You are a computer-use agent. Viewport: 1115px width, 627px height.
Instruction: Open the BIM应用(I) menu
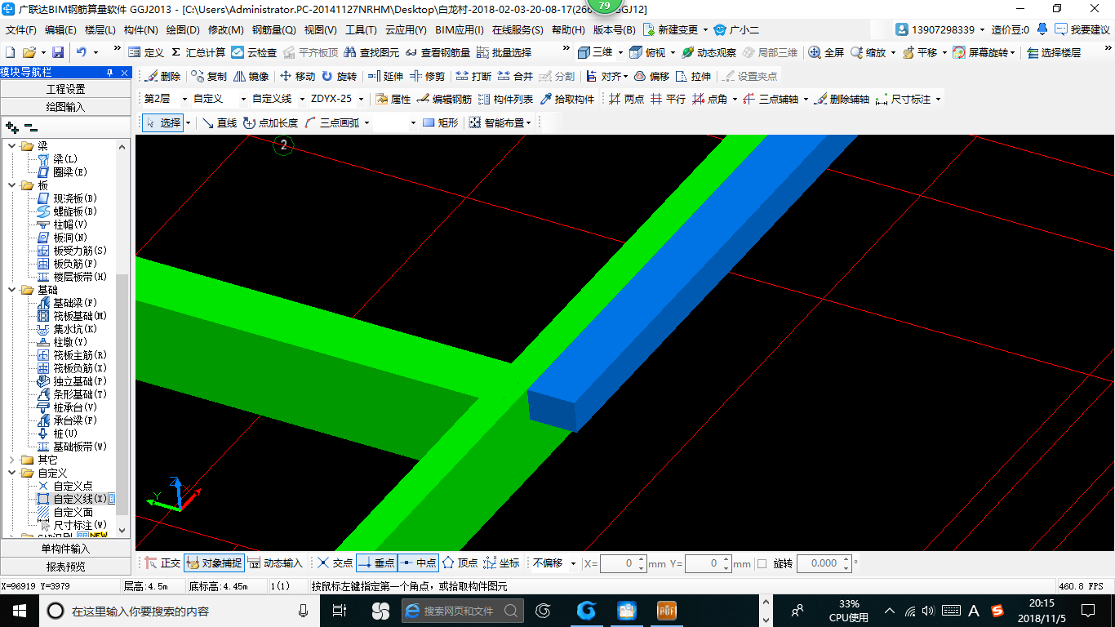point(459,30)
